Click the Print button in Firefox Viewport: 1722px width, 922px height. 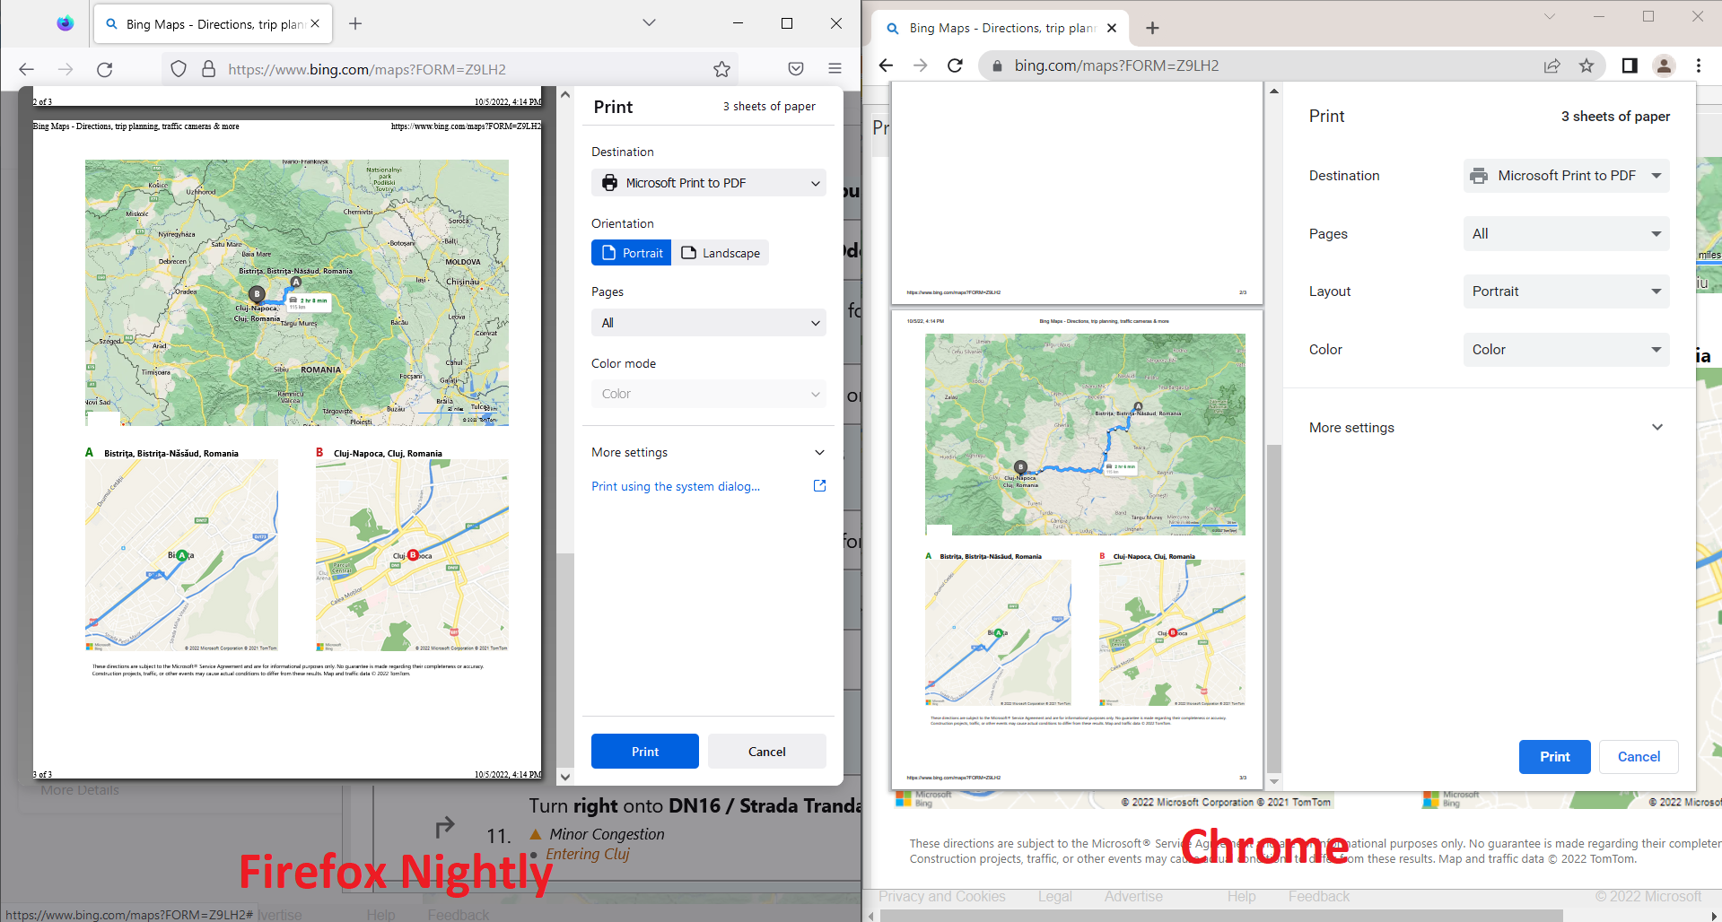pos(644,751)
